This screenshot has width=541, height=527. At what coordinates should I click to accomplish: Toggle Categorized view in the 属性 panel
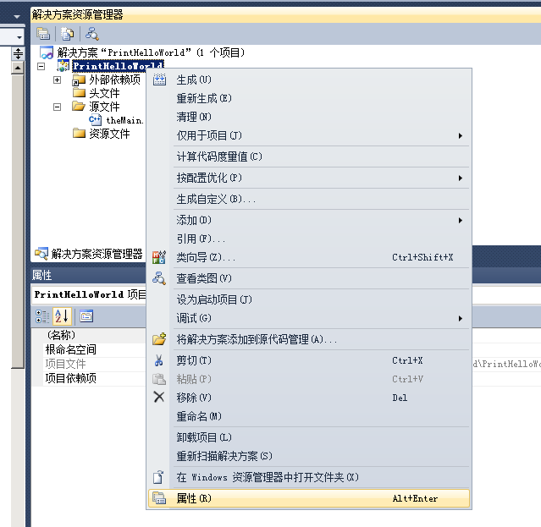click(42, 316)
